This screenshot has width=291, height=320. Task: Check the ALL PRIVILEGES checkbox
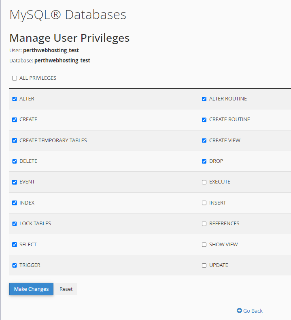coord(15,78)
